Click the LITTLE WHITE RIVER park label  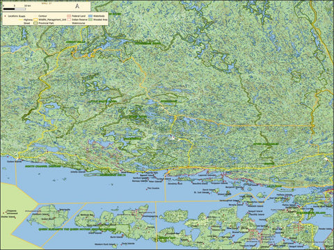point(102,101)
